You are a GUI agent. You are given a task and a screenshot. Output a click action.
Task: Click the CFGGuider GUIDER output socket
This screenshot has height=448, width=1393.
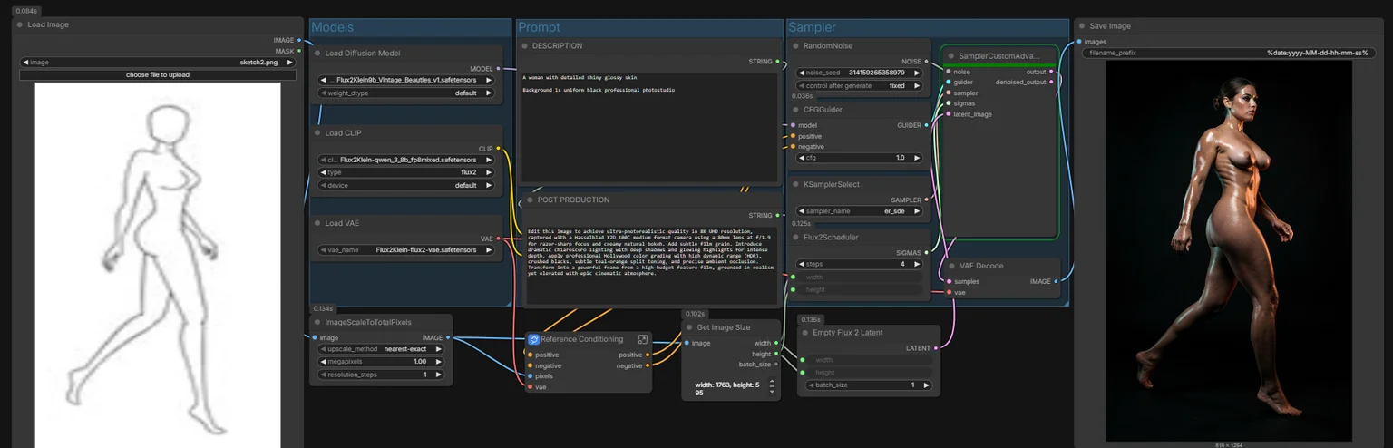point(927,125)
